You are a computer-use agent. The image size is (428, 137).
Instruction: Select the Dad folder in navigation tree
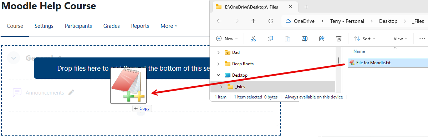236,52
